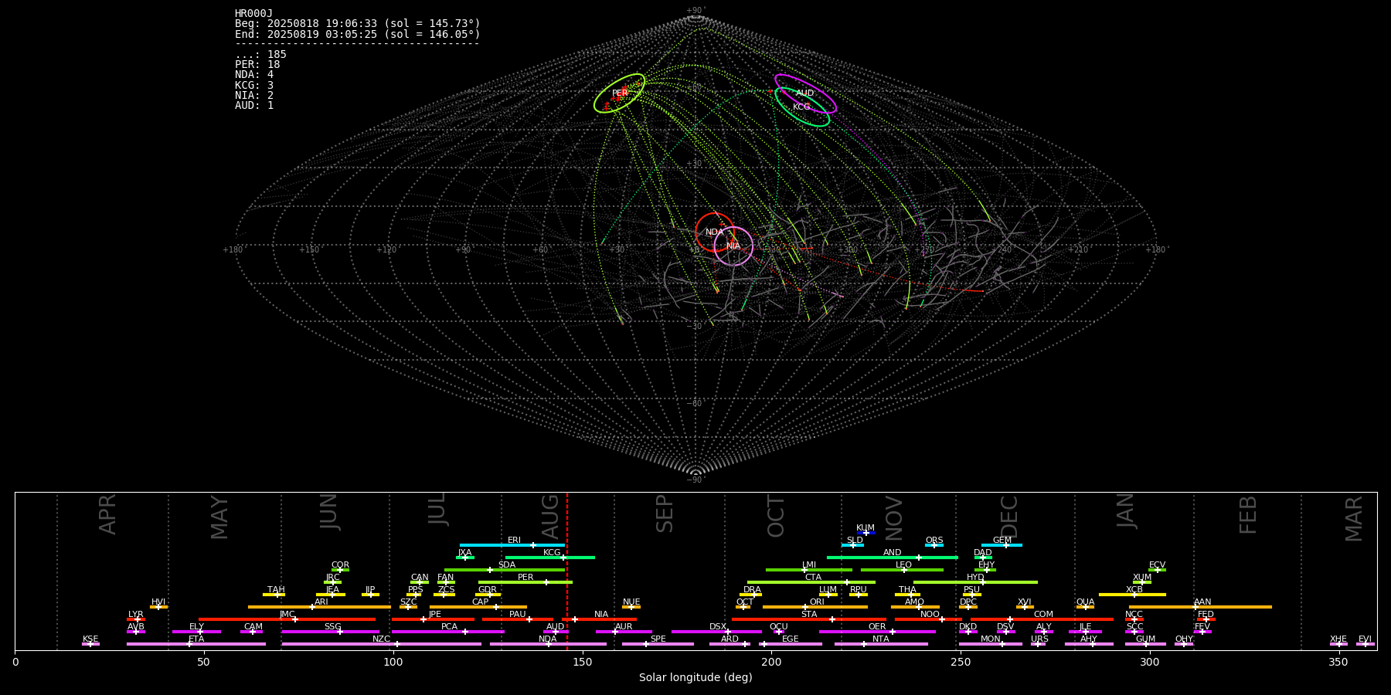The width and height of the screenshot is (1391, 695).
Task: Click the 150 tick on solar longitude axis
Action: pos(583,663)
